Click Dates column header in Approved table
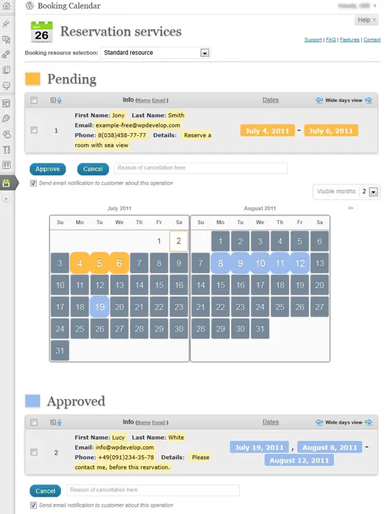 [x=270, y=422]
